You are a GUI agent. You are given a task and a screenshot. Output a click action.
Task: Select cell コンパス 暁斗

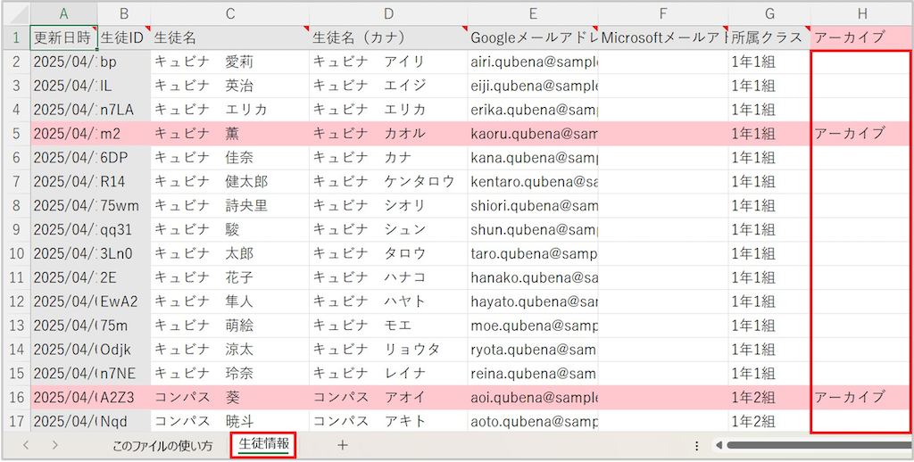[229, 421]
